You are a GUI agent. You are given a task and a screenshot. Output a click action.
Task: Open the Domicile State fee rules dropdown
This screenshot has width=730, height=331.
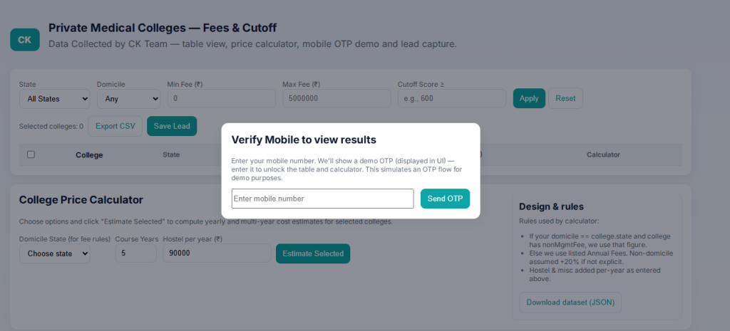click(x=55, y=253)
